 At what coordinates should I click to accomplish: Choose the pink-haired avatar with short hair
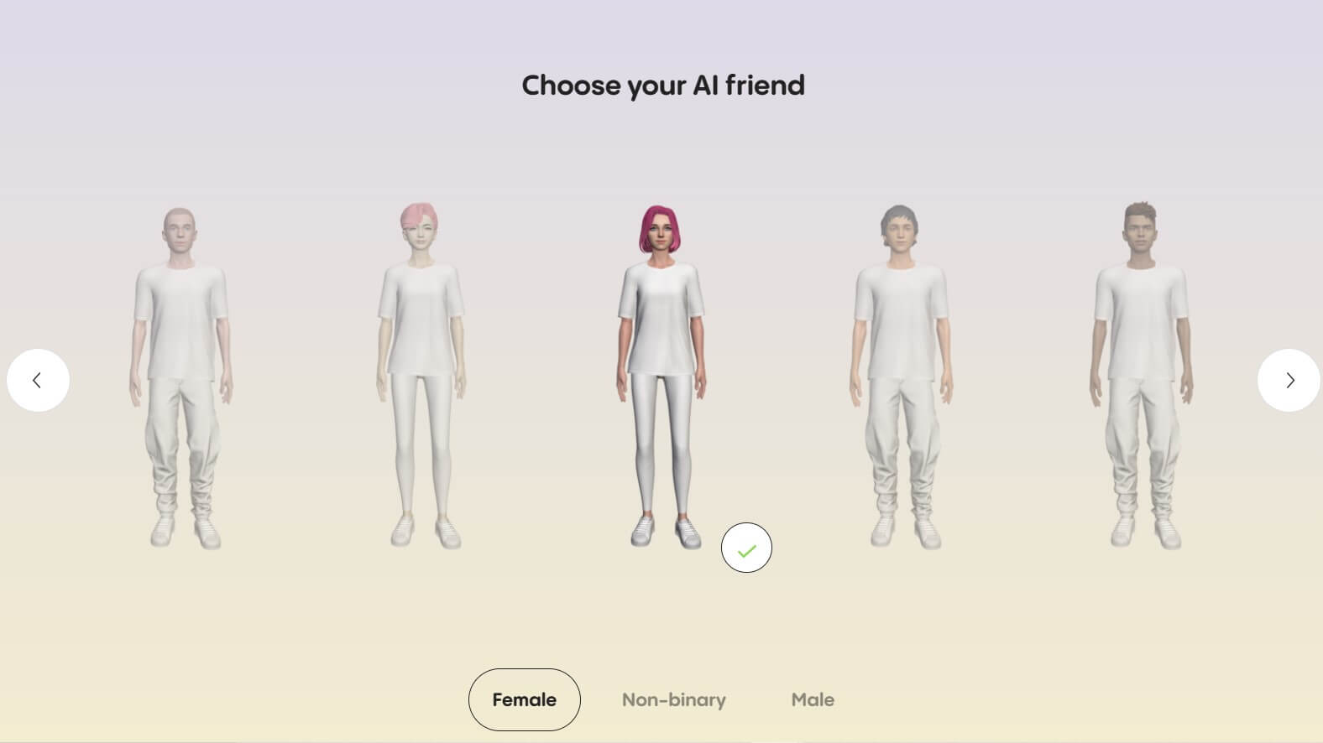(420, 377)
